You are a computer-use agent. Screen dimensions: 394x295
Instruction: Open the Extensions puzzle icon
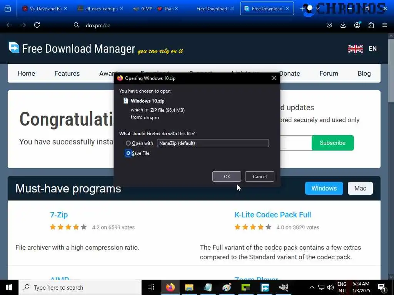tap(371, 25)
